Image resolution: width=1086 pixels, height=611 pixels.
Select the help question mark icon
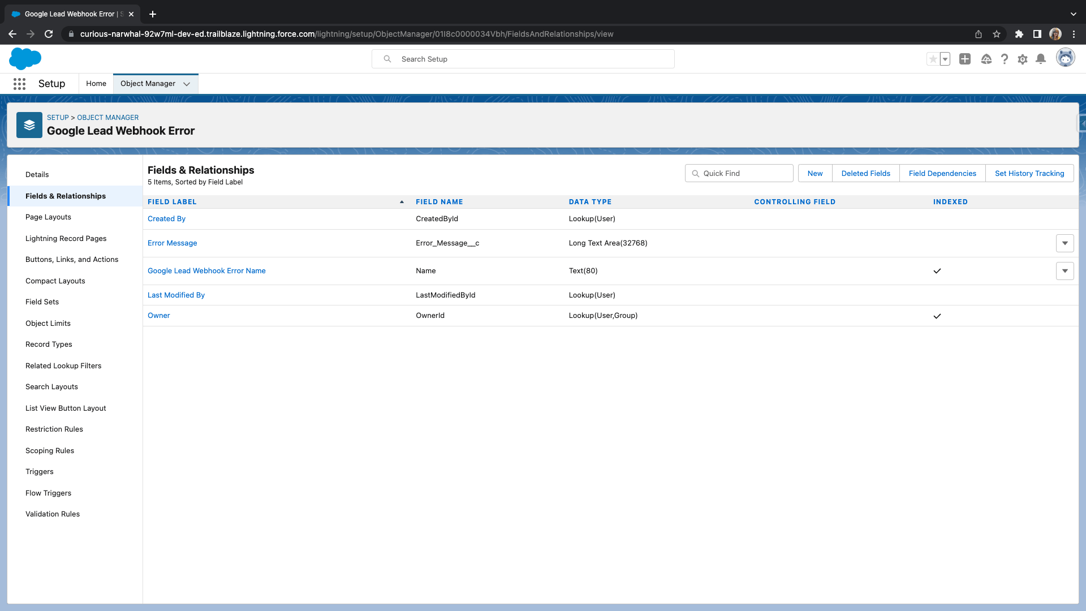pyautogui.click(x=1006, y=59)
